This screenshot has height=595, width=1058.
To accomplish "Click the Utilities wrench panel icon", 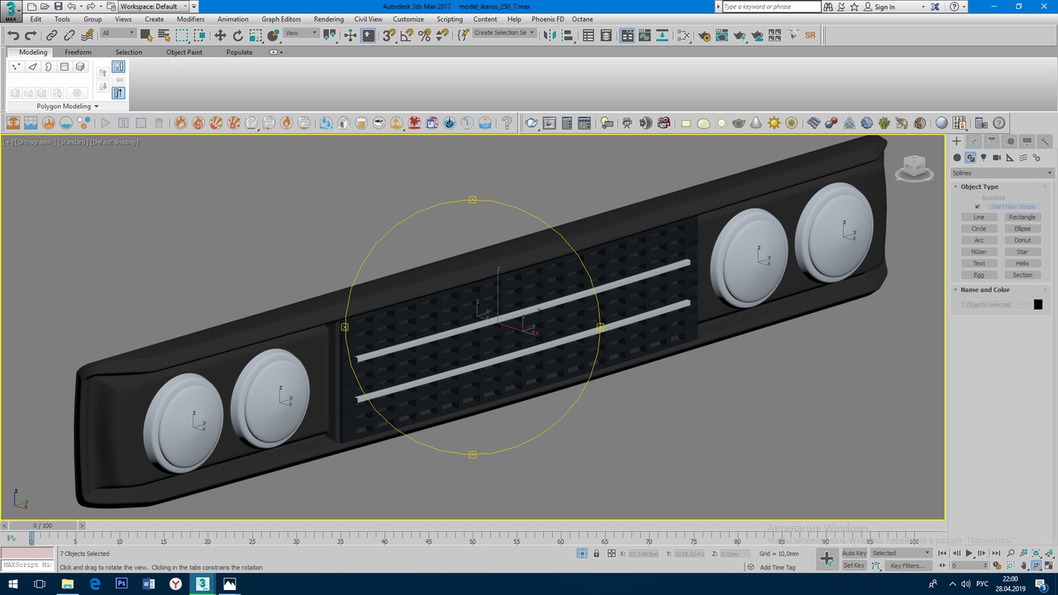I will tap(1045, 141).
